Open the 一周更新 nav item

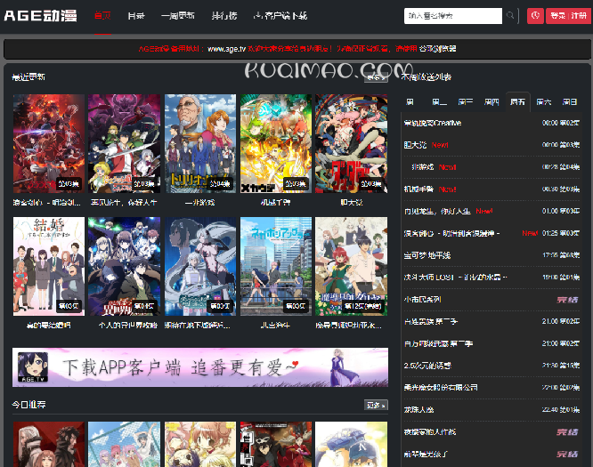click(178, 16)
